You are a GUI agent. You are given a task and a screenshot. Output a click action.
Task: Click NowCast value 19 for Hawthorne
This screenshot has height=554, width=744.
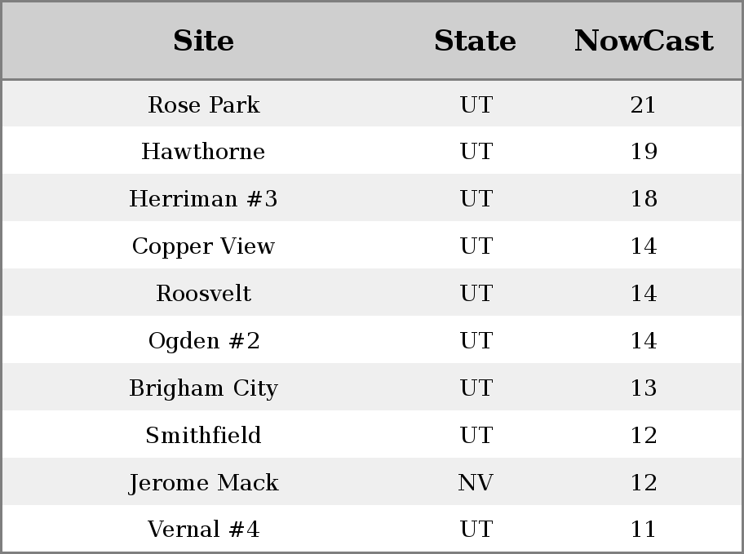(644, 152)
